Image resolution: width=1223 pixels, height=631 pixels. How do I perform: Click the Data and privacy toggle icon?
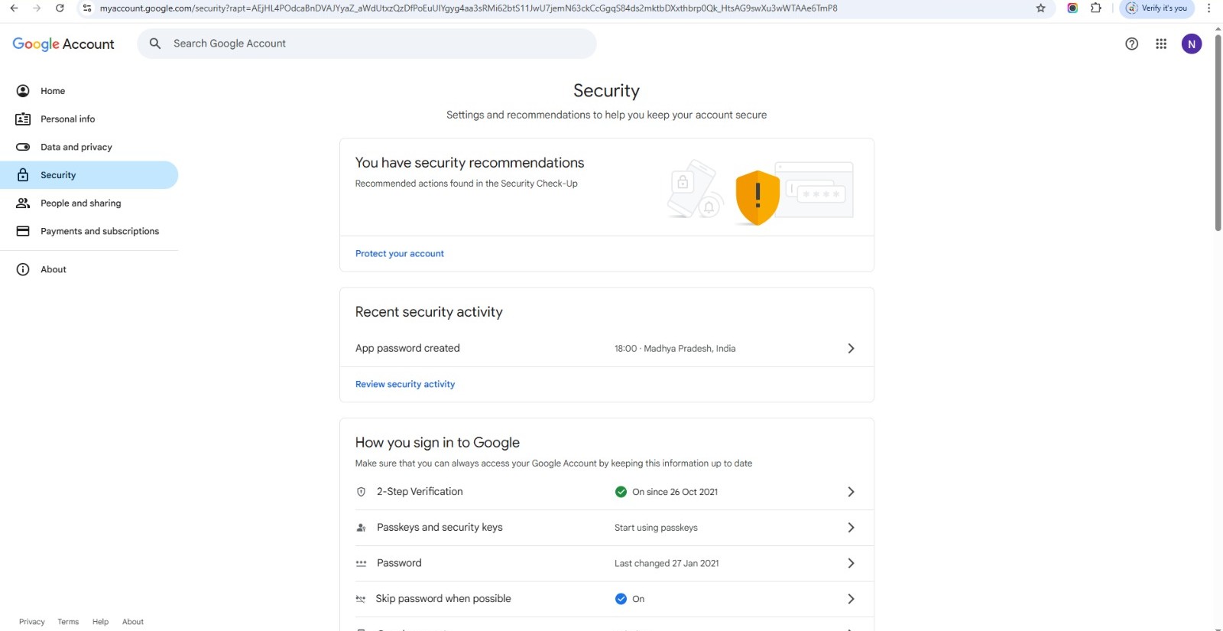click(23, 147)
